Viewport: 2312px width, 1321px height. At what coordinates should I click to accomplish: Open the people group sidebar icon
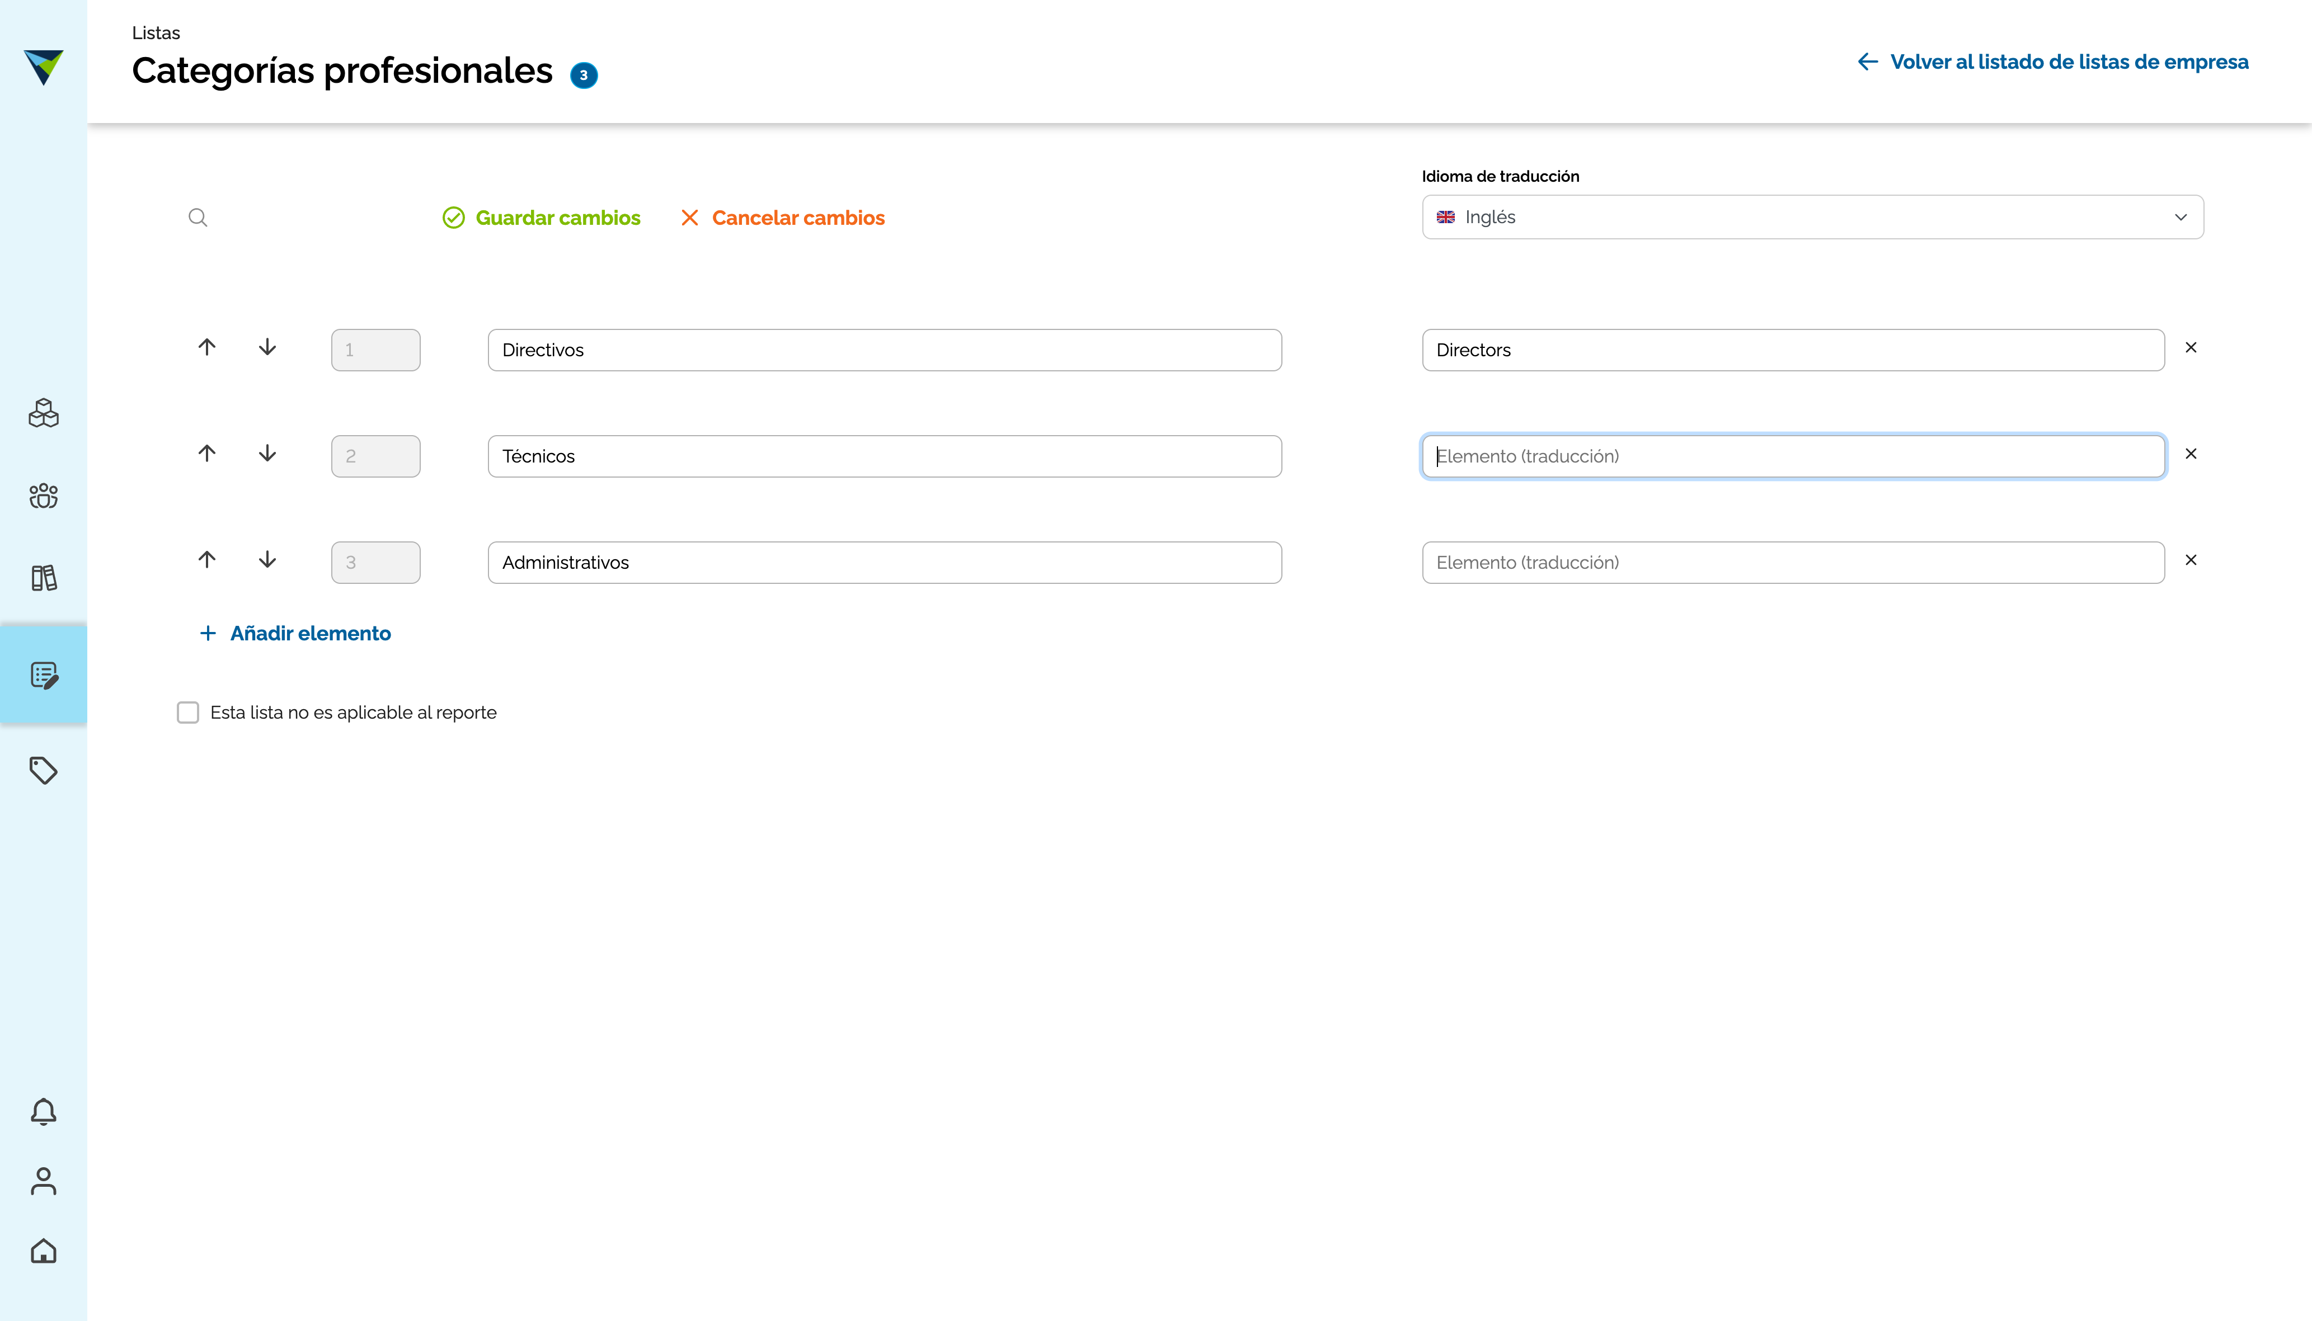point(44,496)
